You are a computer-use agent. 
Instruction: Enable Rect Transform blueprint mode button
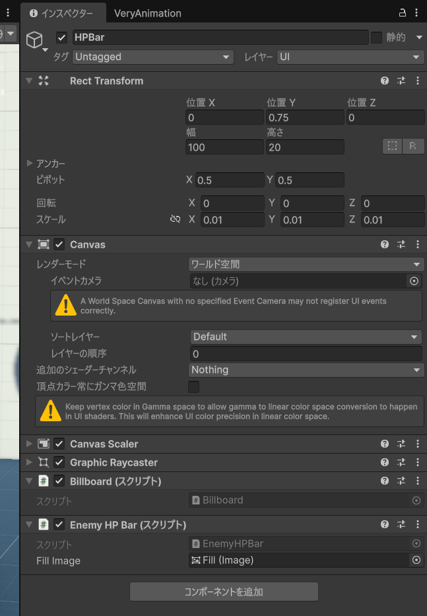(x=393, y=146)
